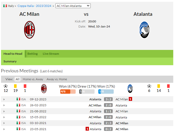Click Atalanta's red card icon showing 1
Image resolution: width=174 pixels, height=137 pixels.
[x=168, y=86]
